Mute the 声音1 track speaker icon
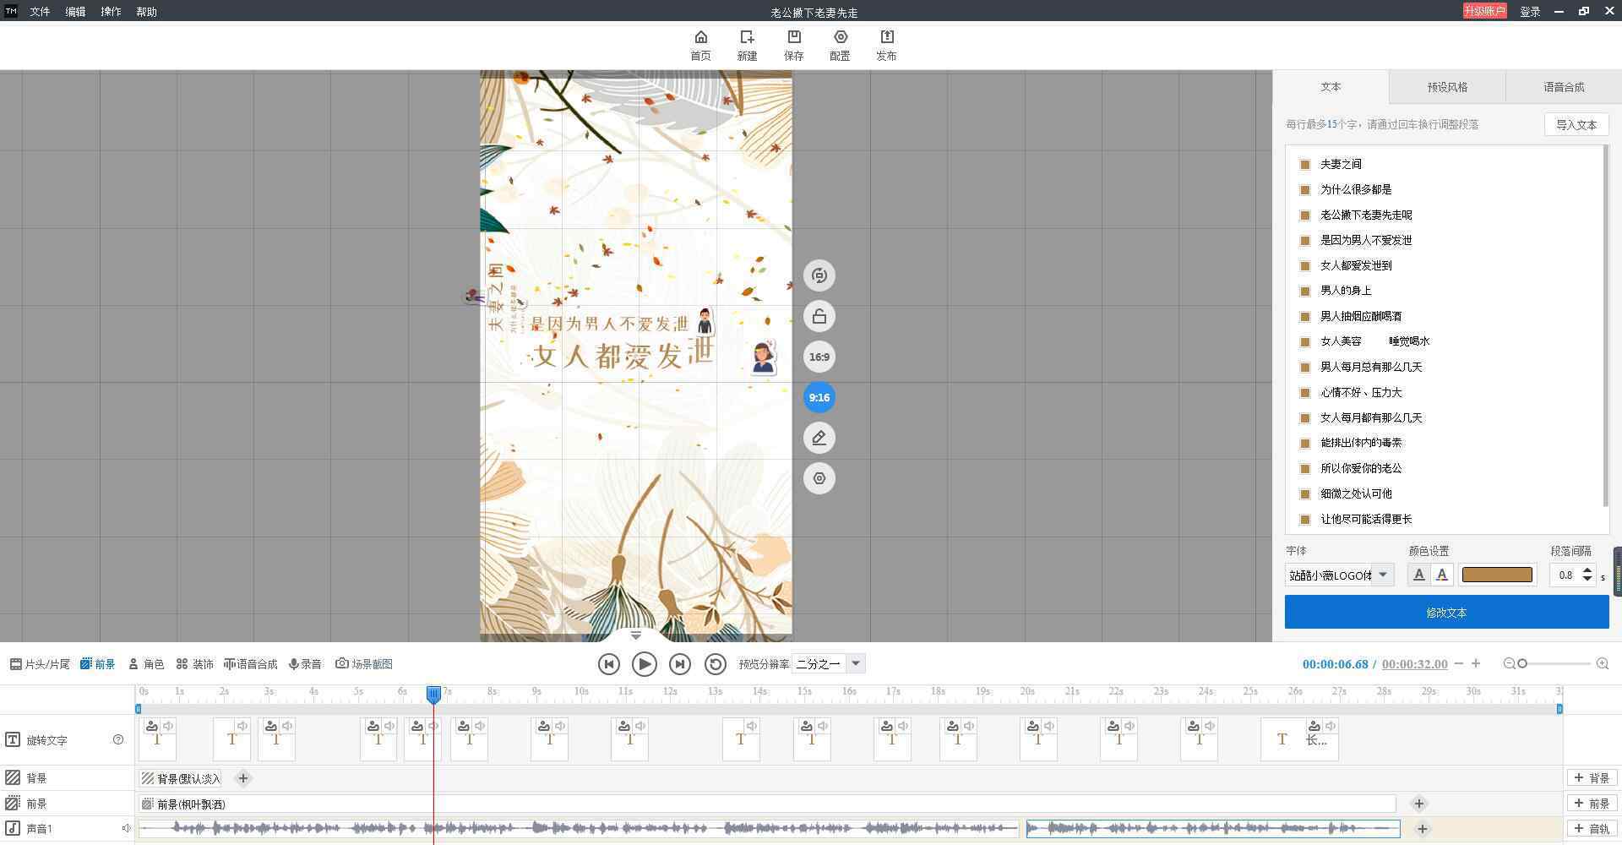 point(126,828)
